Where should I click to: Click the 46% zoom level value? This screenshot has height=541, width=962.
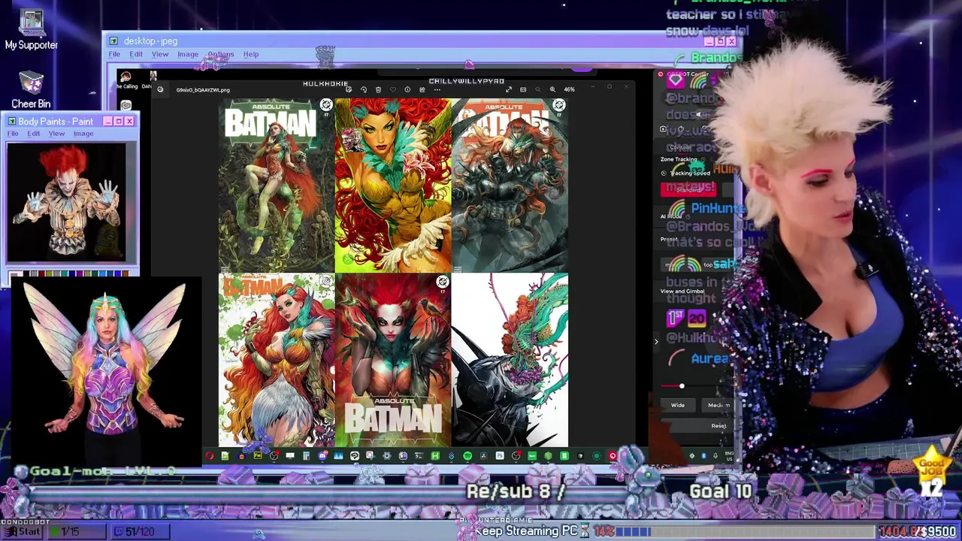coord(569,89)
